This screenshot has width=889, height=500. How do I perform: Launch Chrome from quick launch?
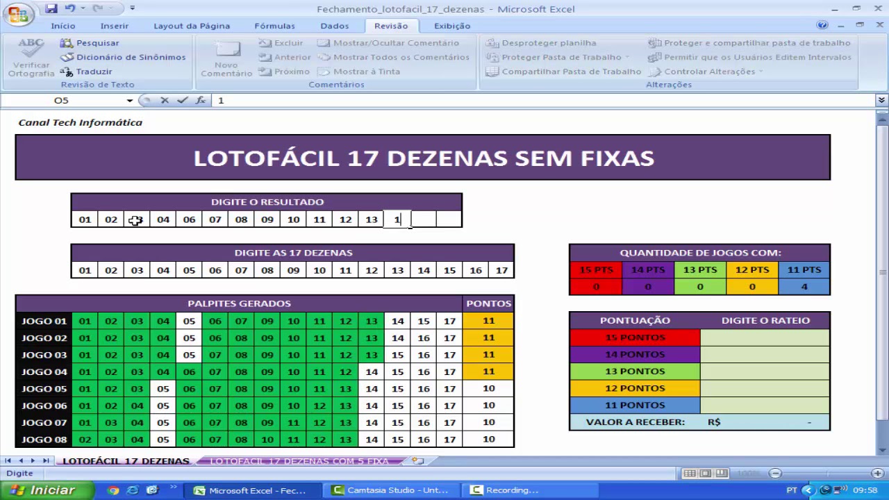[113, 490]
